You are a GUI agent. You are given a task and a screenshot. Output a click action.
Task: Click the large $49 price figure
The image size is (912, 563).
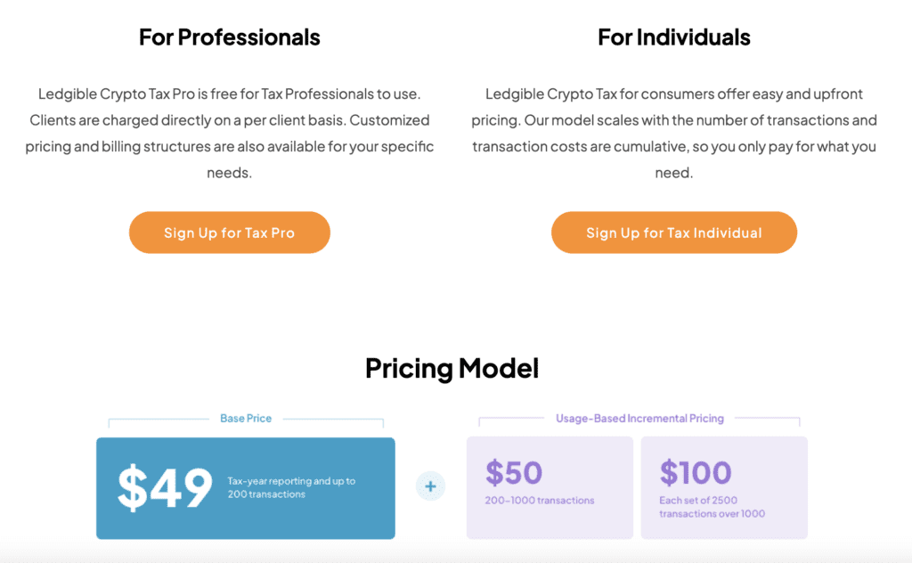(165, 487)
